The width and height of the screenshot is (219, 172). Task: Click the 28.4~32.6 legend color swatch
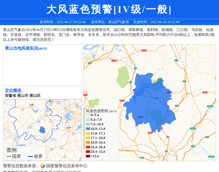click(x=88, y=152)
